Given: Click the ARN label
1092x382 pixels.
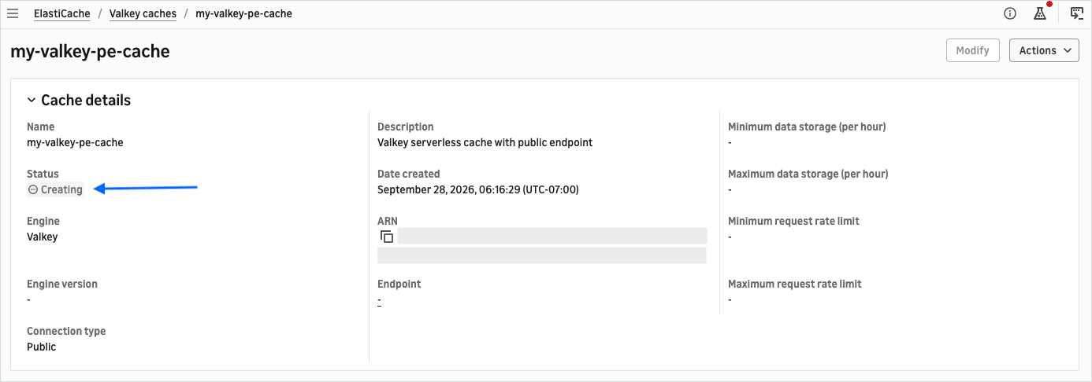Looking at the screenshot, I should point(388,221).
